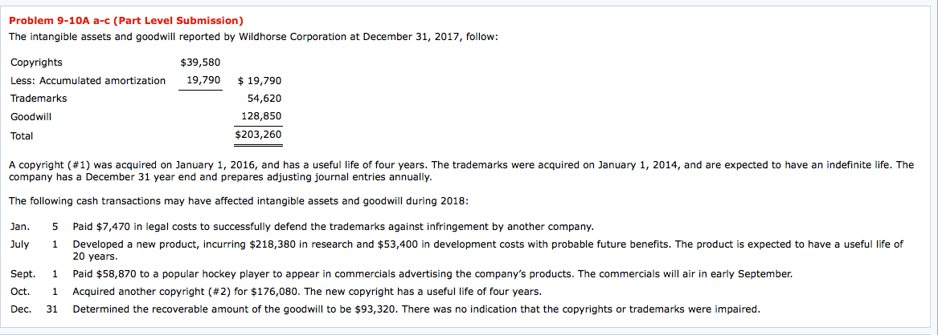The image size is (938, 335).
Task: Click the Goodwill 128,850 amount
Action: (x=261, y=116)
